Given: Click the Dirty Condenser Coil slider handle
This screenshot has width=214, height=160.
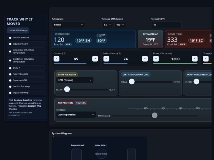Looking at the screenshot, I should (x=197, y=81).
